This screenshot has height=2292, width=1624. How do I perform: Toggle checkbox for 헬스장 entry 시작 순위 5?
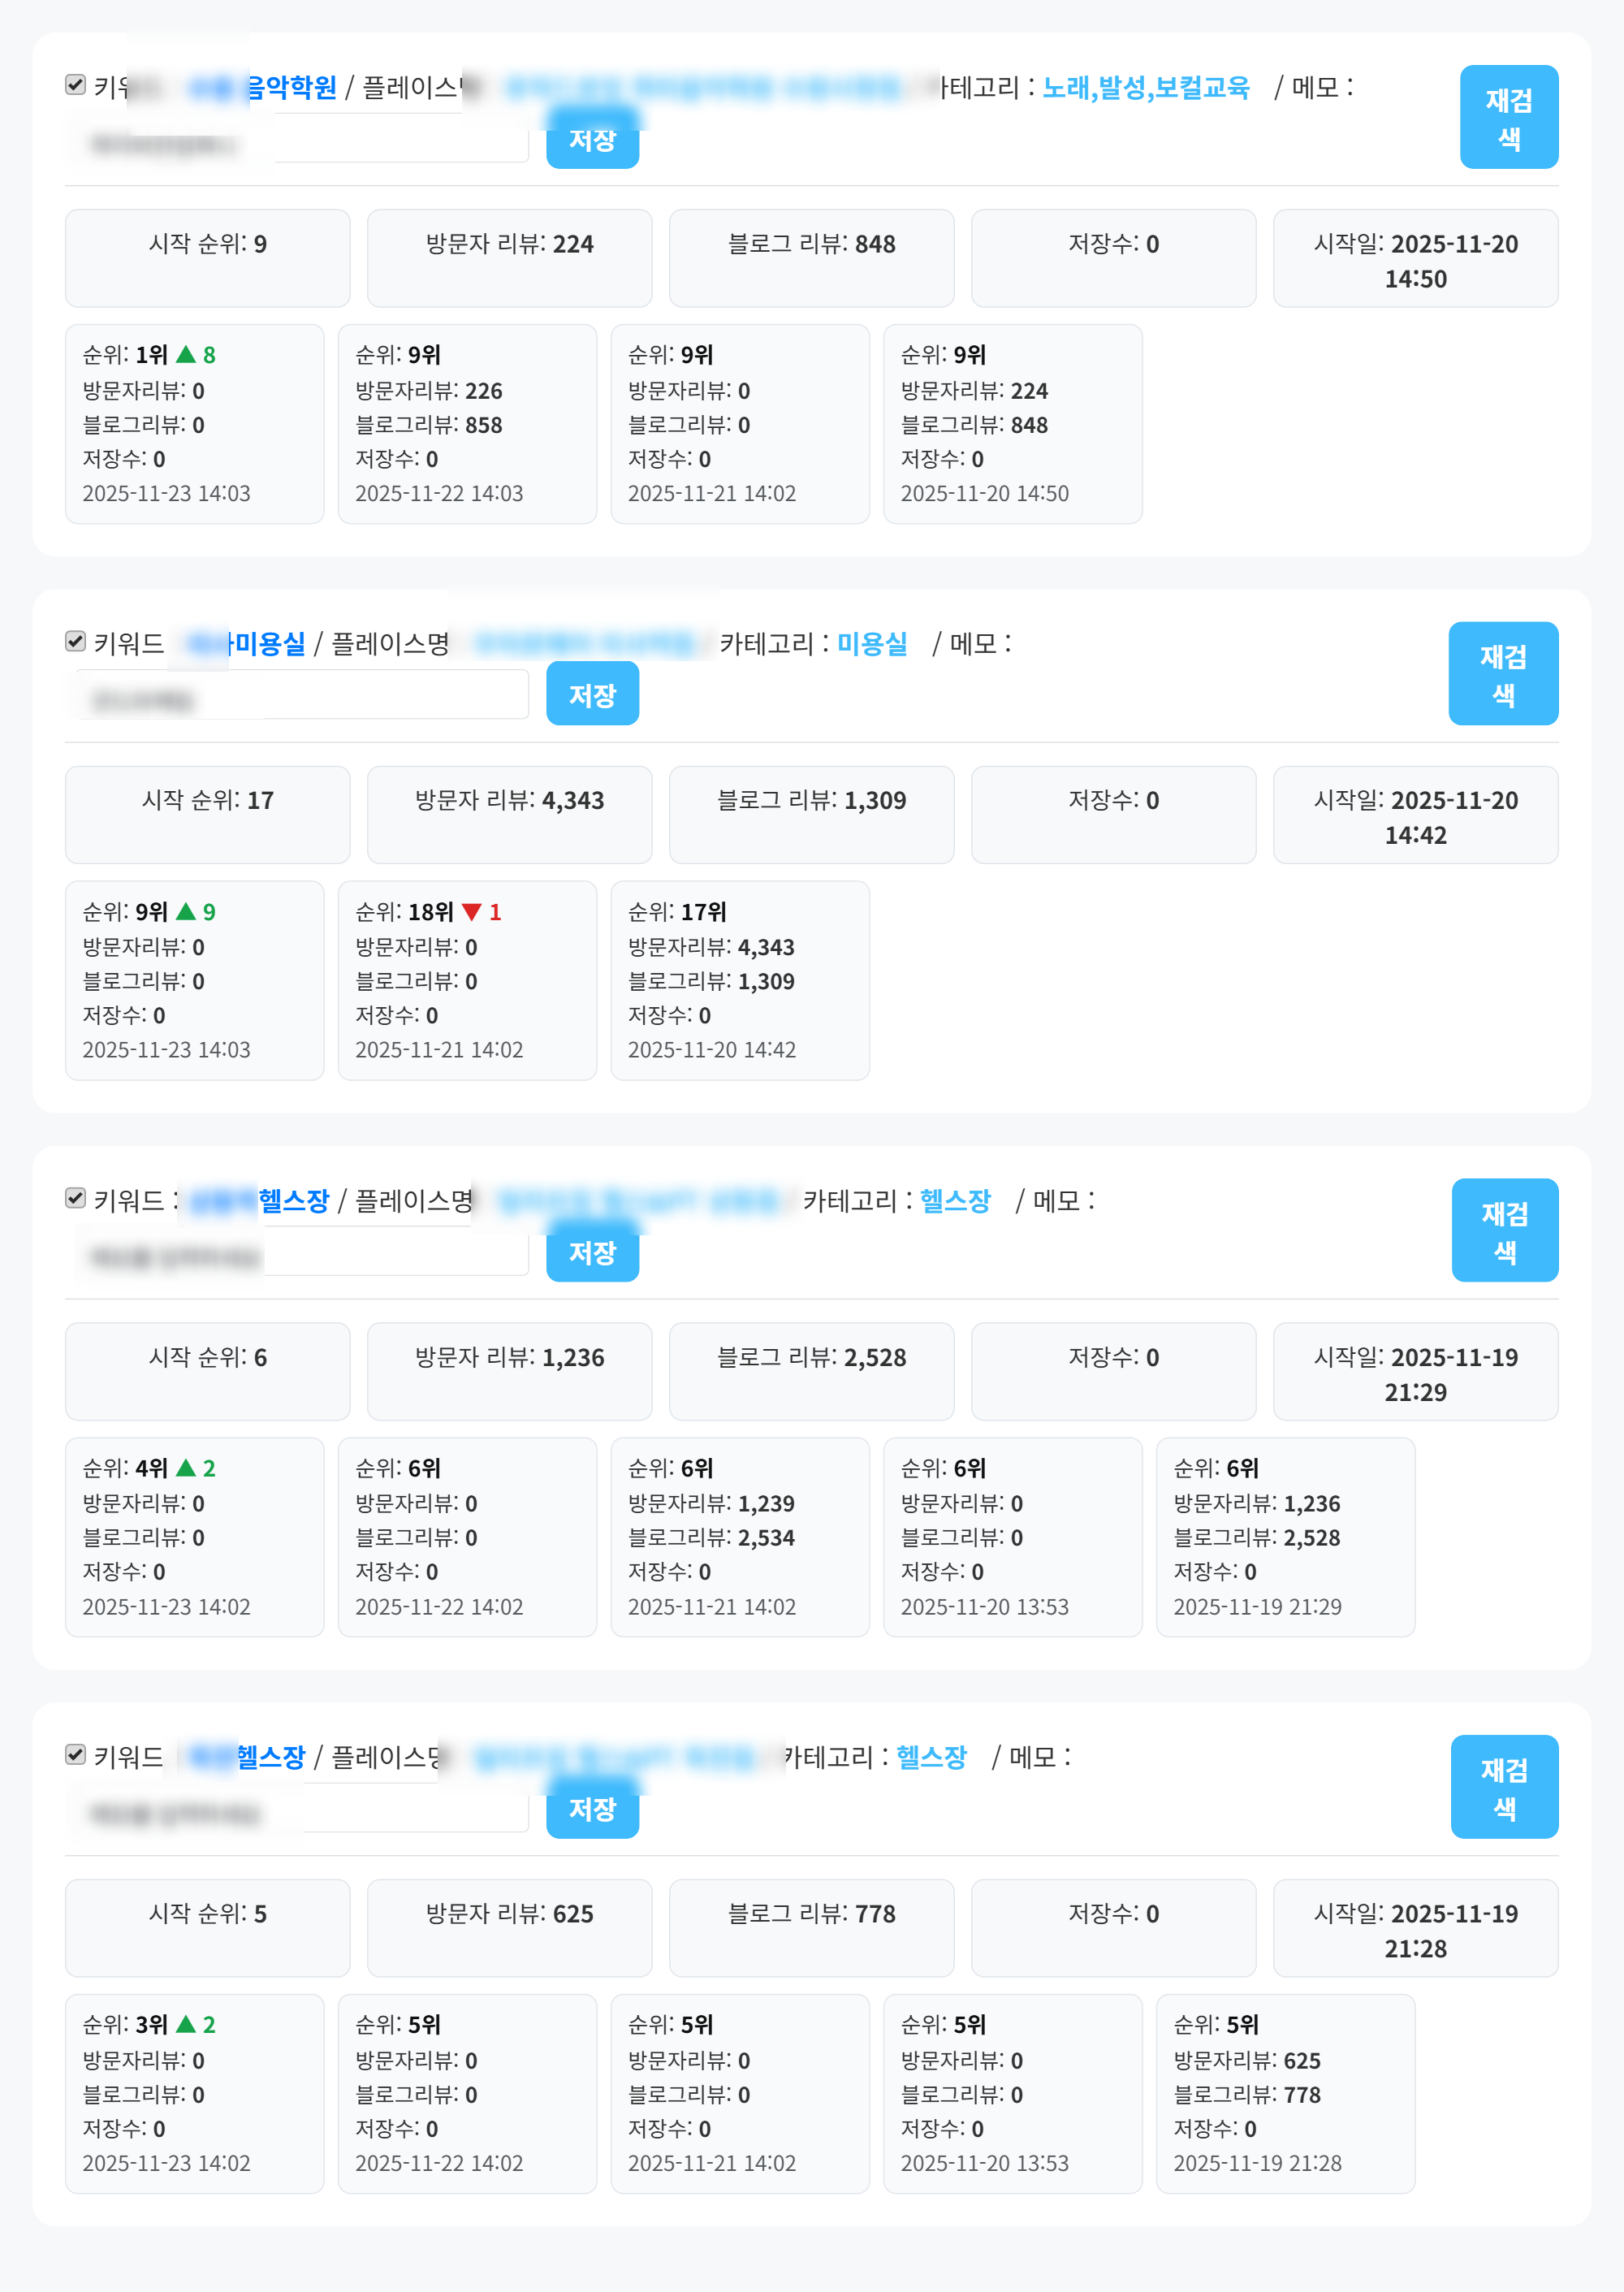coord(75,1754)
